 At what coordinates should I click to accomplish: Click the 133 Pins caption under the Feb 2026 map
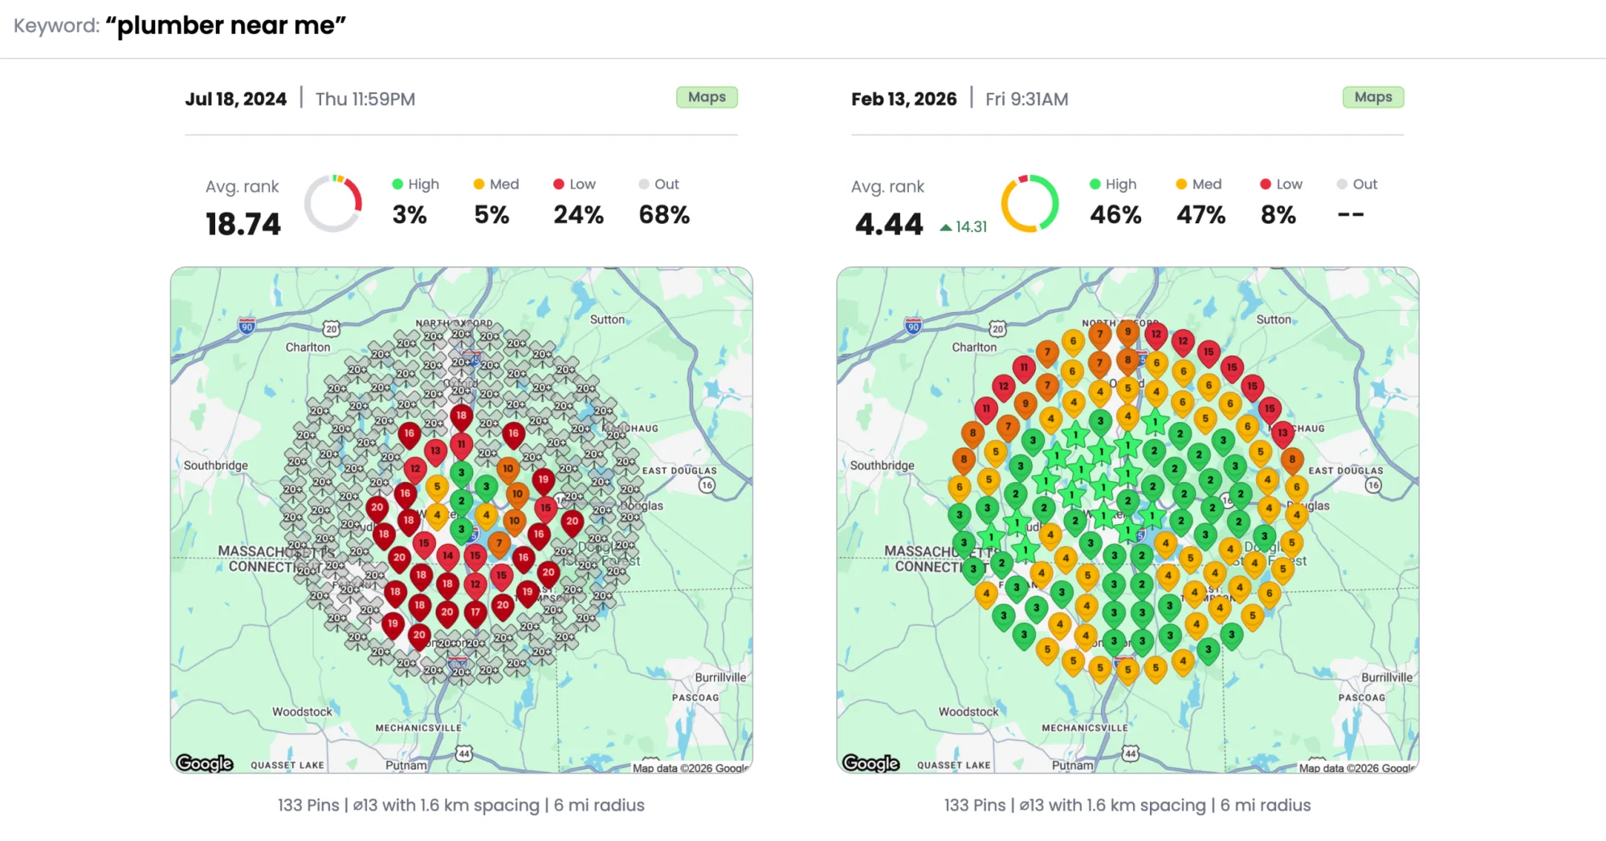click(x=1127, y=805)
